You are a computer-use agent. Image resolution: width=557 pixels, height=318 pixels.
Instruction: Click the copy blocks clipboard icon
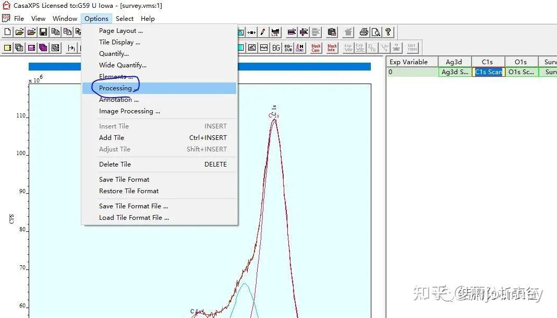point(68,31)
